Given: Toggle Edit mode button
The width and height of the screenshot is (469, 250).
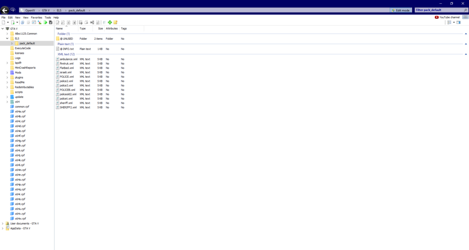Looking at the screenshot, I should pyautogui.click(x=401, y=10).
